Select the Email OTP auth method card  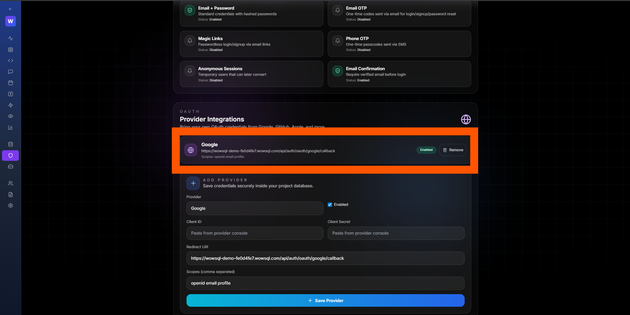pyautogui.click(x=399, y=14)
